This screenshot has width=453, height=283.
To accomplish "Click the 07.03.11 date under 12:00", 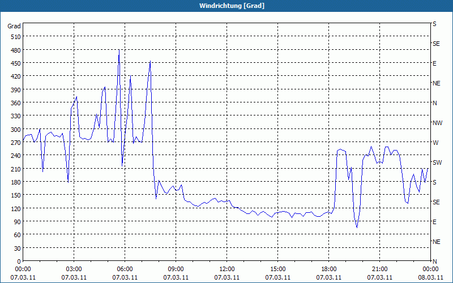I will point(227,277).
